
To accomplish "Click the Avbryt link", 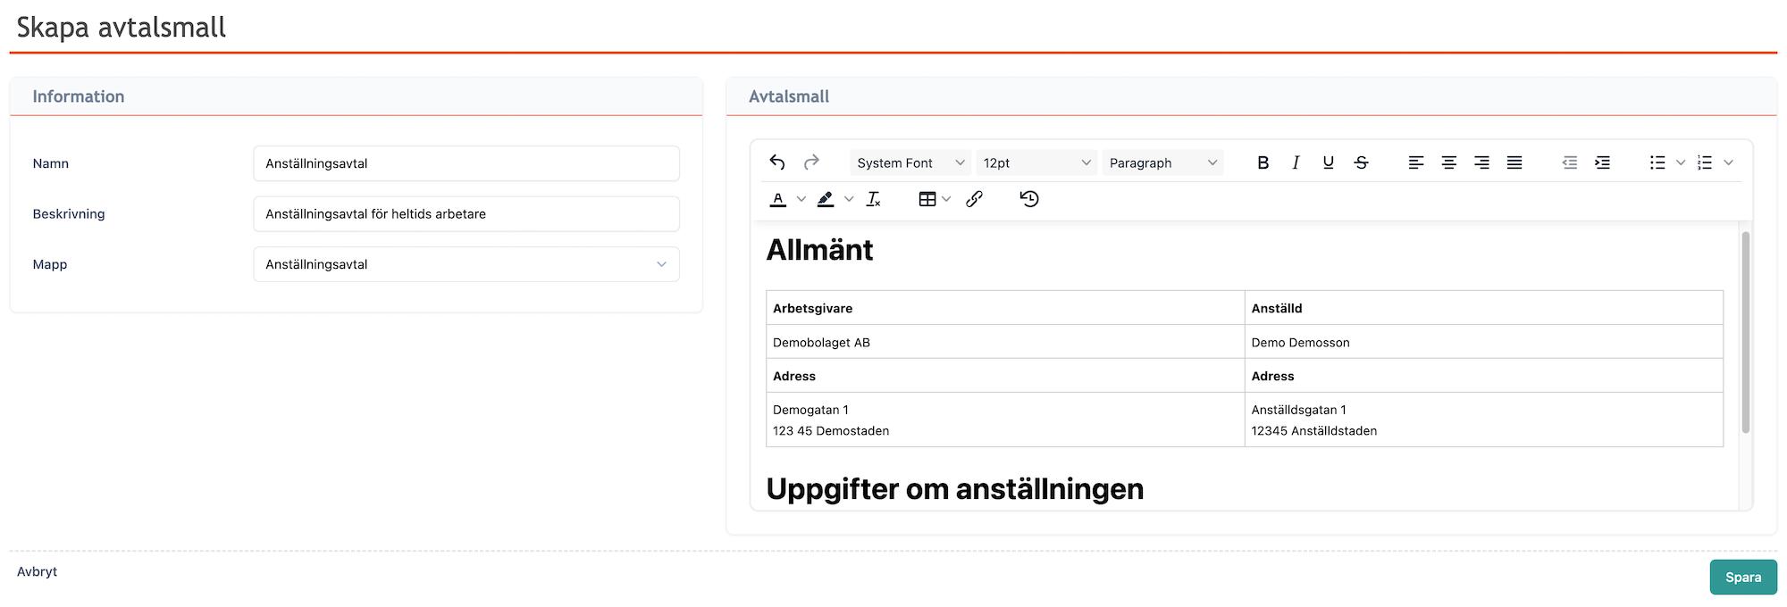I will pos(37,571).
